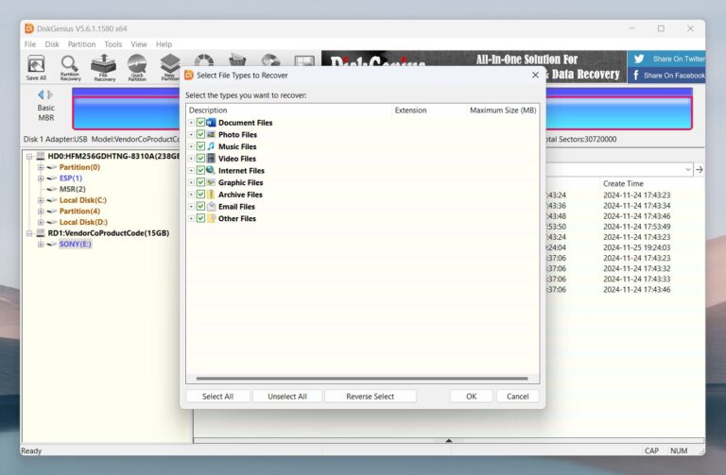Click the New Partition toolbar icon
The height and width of the screenshot is (475, 726).
(x=170, y=68)
